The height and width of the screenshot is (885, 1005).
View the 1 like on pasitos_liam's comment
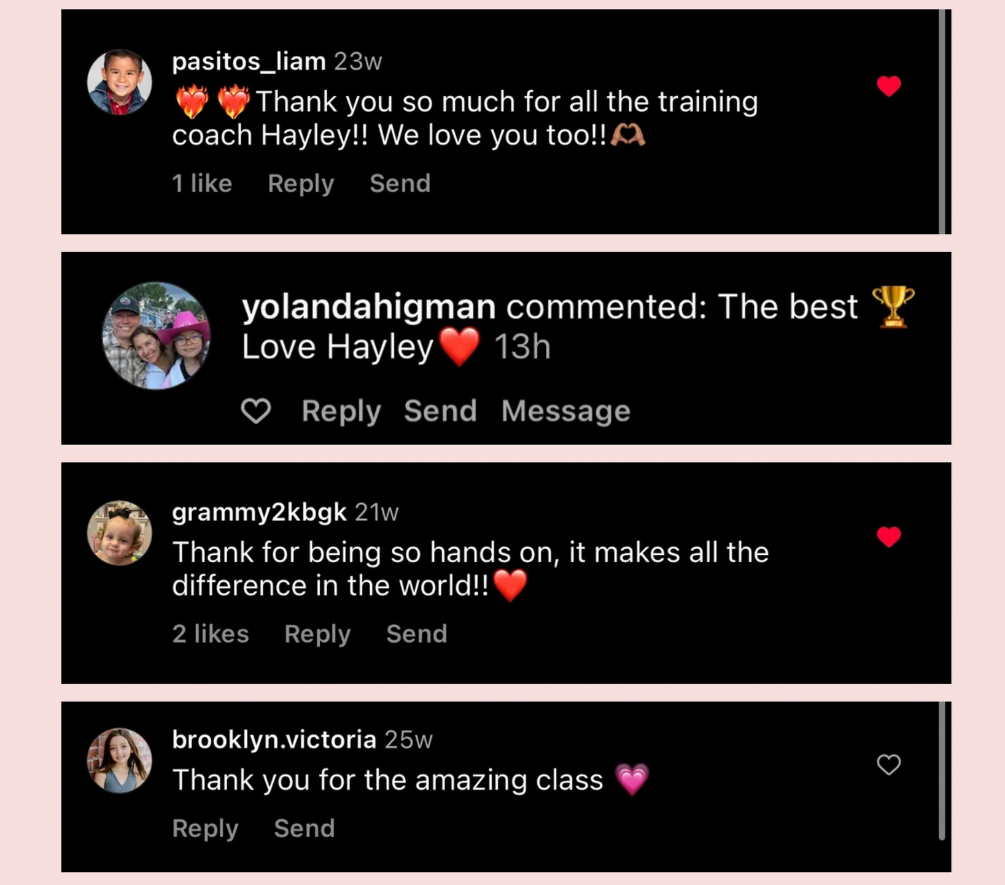click(202, 184)
